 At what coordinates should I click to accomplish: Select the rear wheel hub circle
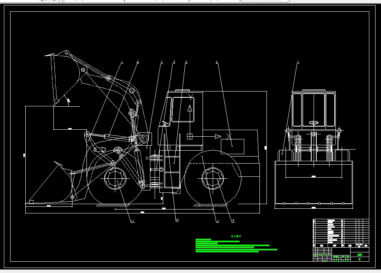click(213, 178)
